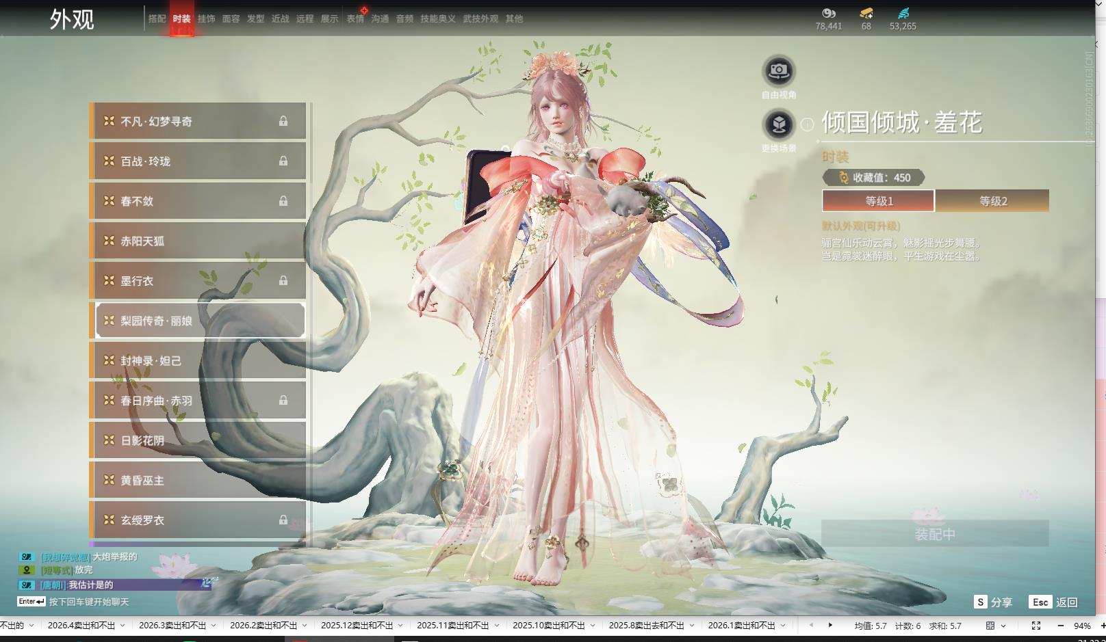Viewport: 1106px width, 642px height.
Task: Click the chat channel icon beside 我估计是的
Action: (27, 585)
